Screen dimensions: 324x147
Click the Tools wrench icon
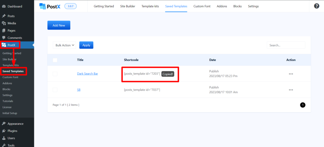(x=4, y=145)
